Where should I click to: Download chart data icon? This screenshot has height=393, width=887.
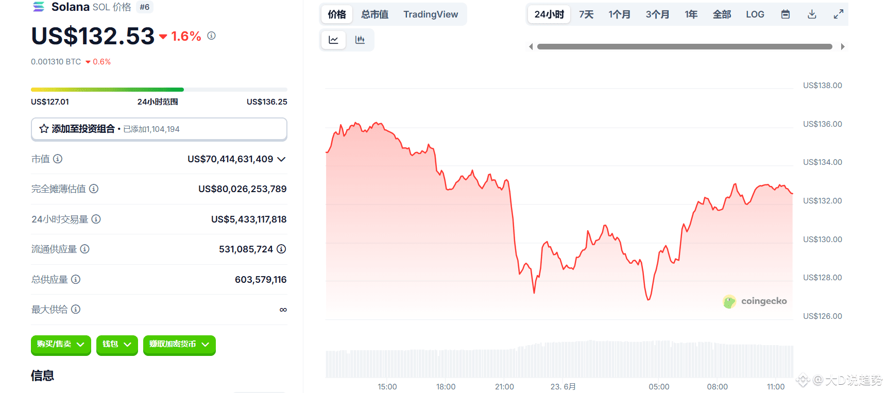point(812,14)
